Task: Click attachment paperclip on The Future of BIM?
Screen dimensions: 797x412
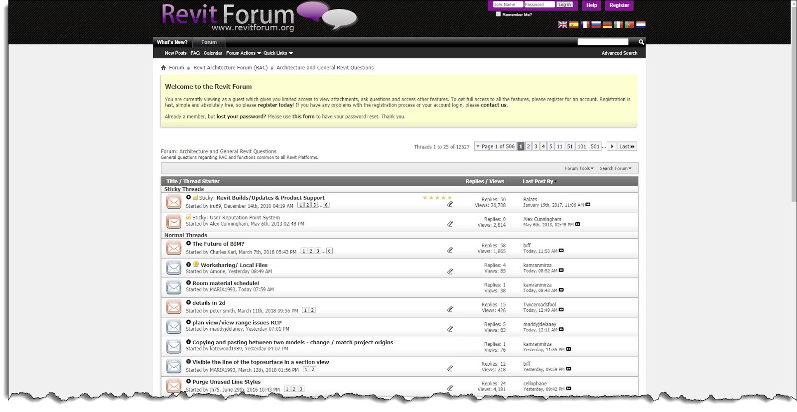Action: pyautogui.click(x=450, y=250)
